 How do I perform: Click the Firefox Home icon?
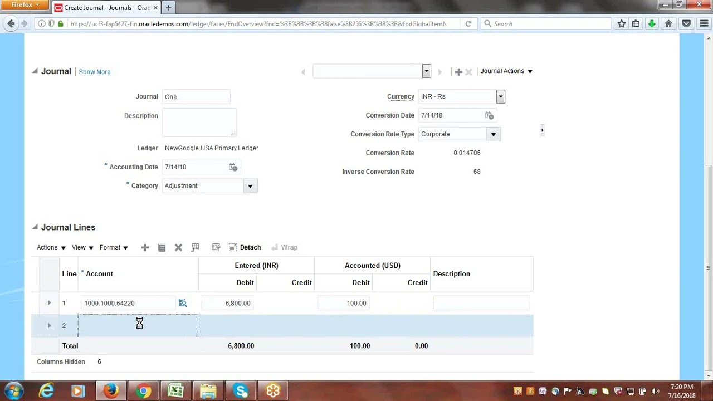669,23
